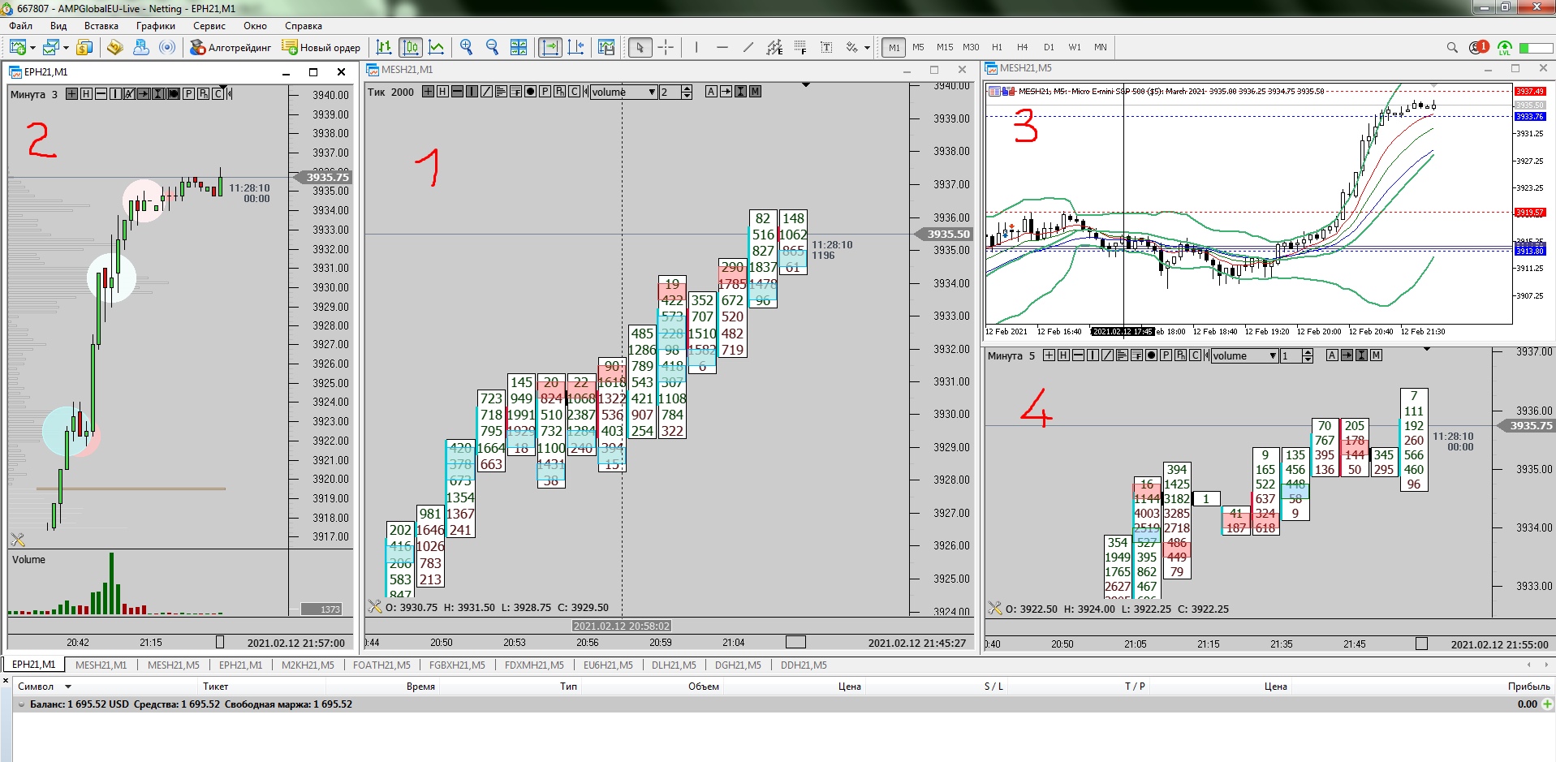The width and height of the screenshot is (1556, 762).
Task: Toggle the M button in MESH21,M1 panel
Action: coord(755,92)
